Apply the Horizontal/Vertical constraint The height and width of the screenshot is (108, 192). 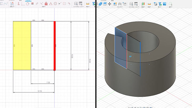click(19, 4)
